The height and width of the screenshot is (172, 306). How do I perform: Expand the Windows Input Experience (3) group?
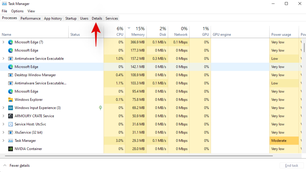4,108
